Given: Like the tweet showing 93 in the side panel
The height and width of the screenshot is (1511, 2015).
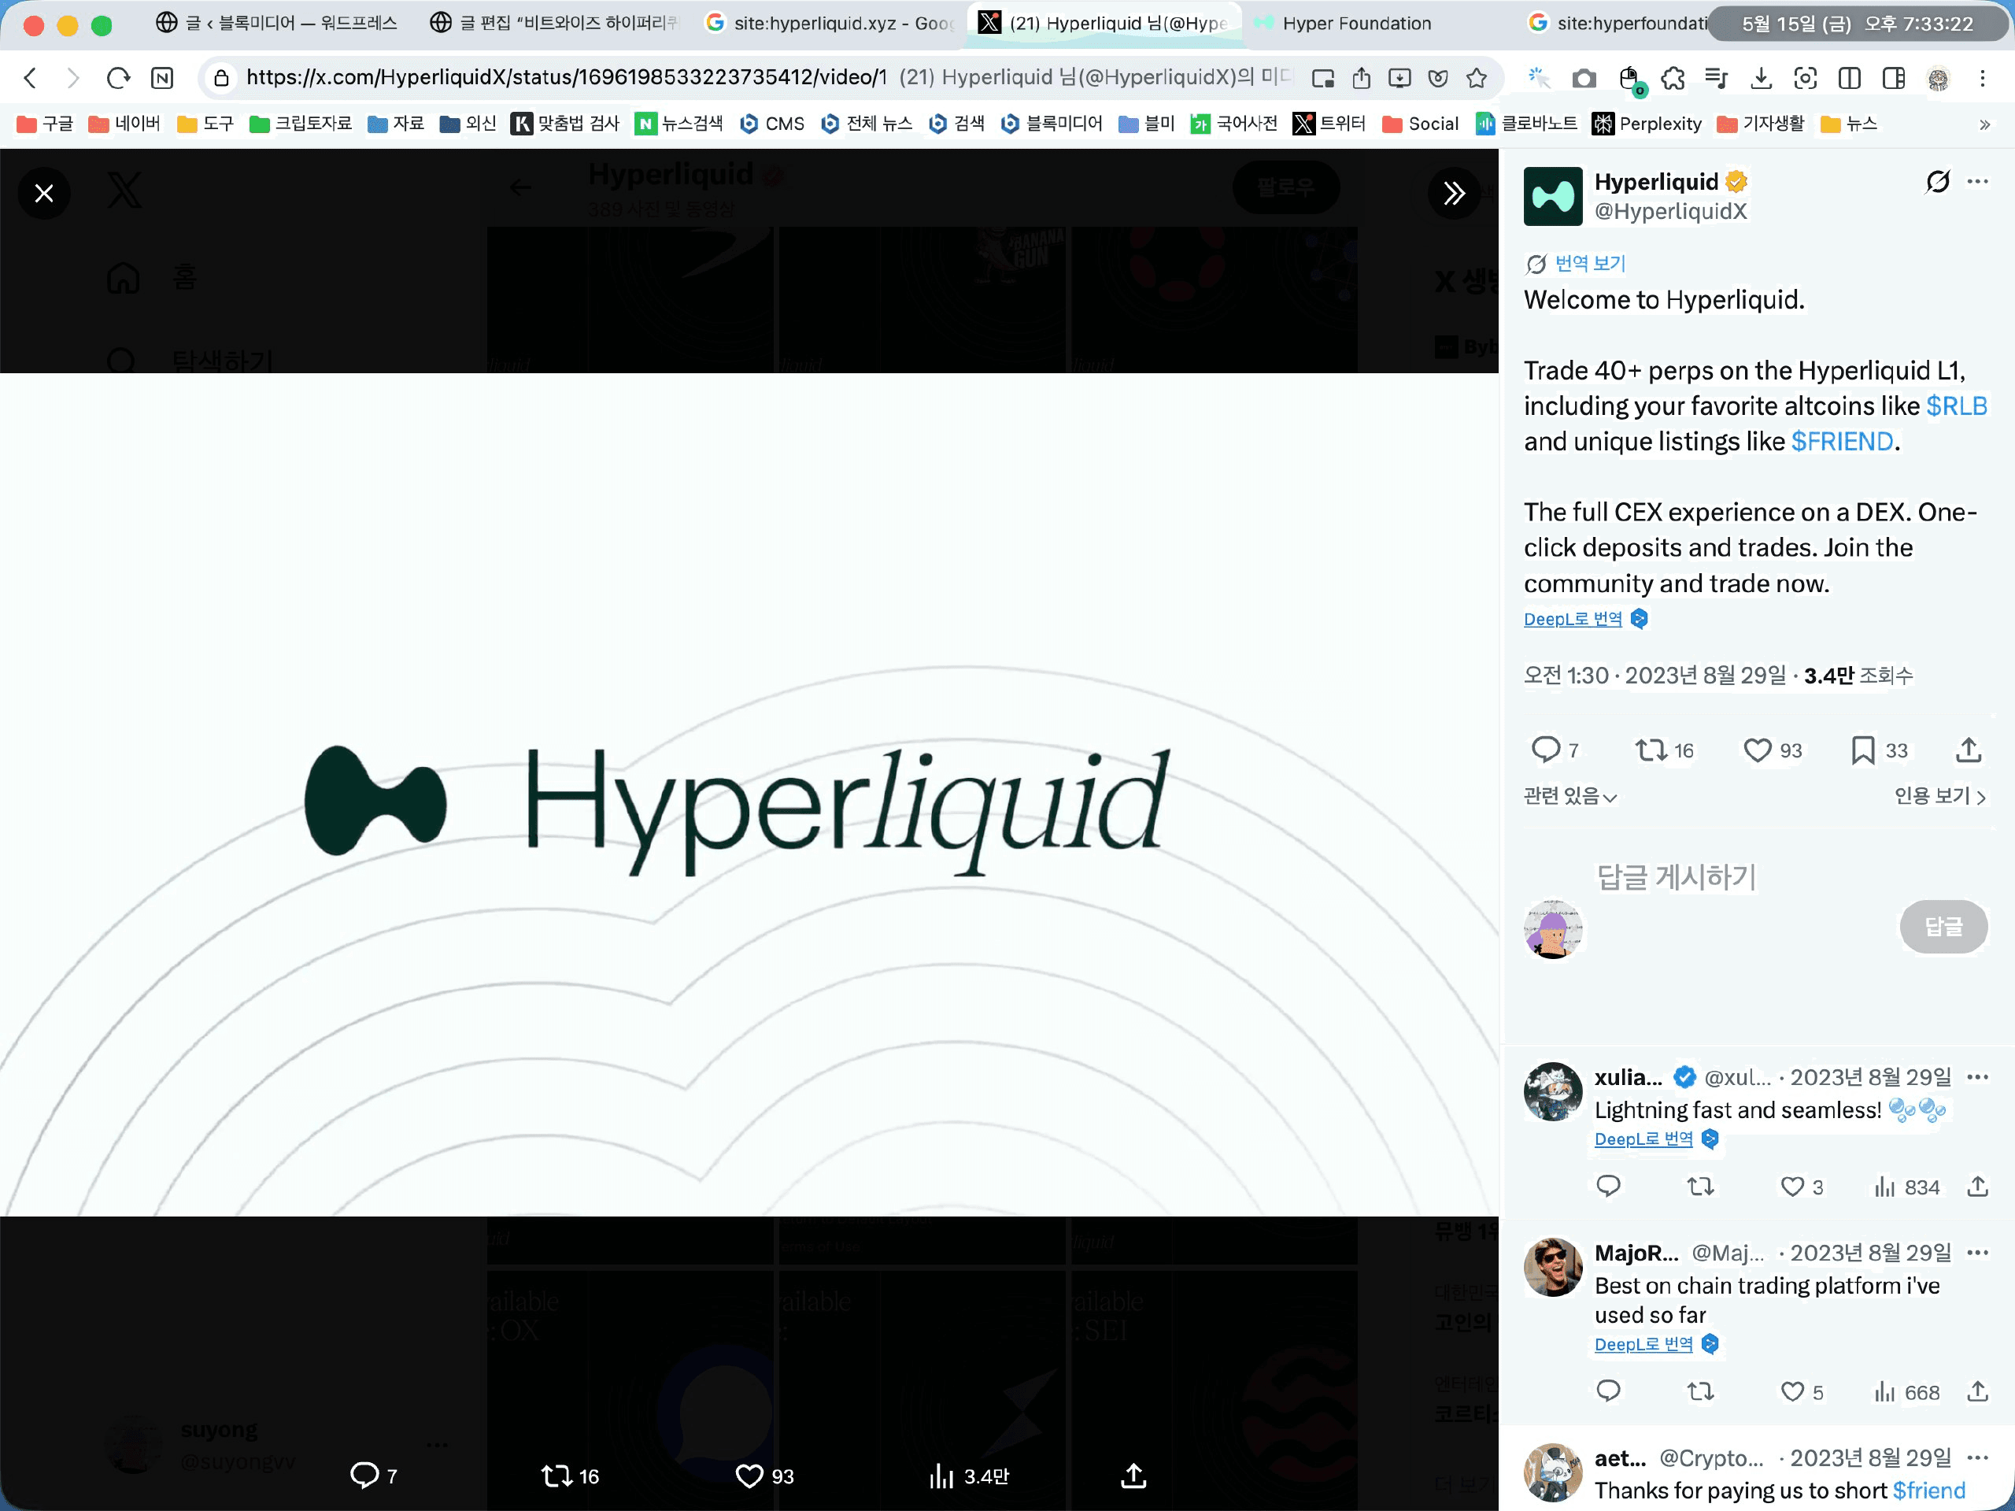Looking at the screenshot, I should click(x=1772, y=750).
